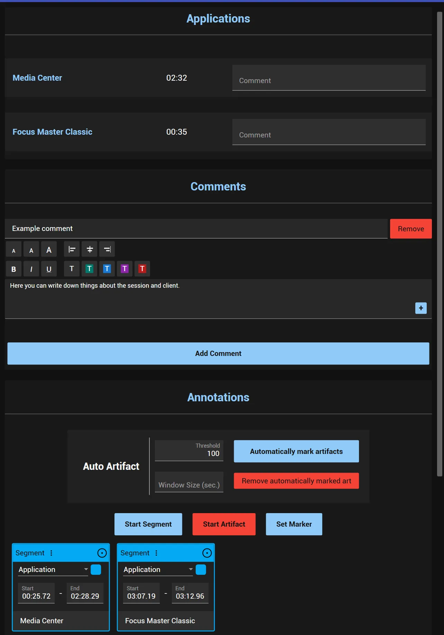Image resolution: width=444 pixels, height=635 pixels.
Task: Click the target icon on the Media Center segment
Action: click(102, 553)
